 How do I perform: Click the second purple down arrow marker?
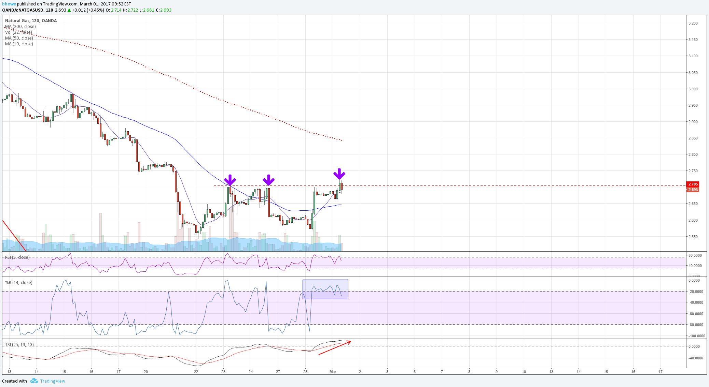click(x=268, y=180)
